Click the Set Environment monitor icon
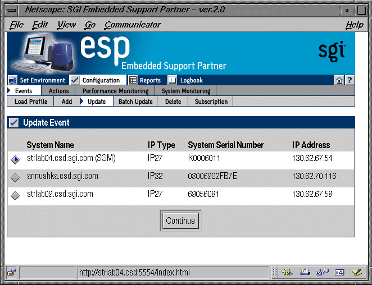372x285 pixels. 12,80
